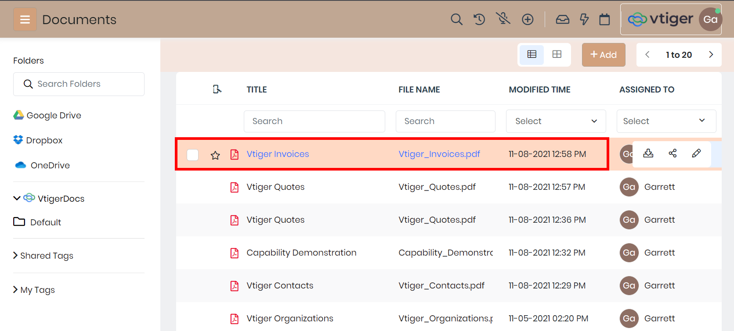Click the 11-05-2021 02:20 PM timestamp
Viewport: 734px width, 331px height.
tap(548, 318)
